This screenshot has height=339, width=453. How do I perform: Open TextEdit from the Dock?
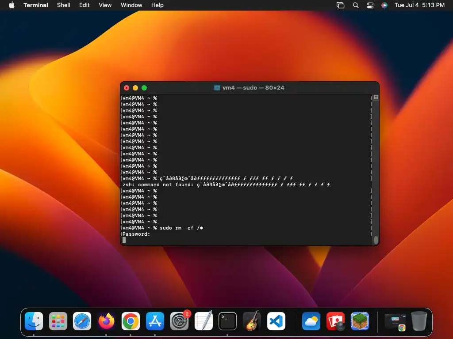pos(203,321)
